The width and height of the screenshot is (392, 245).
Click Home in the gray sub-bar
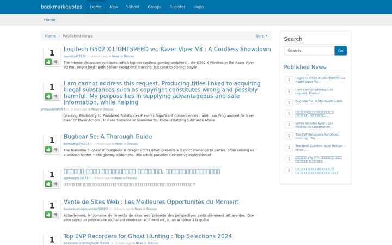point(50,20)
